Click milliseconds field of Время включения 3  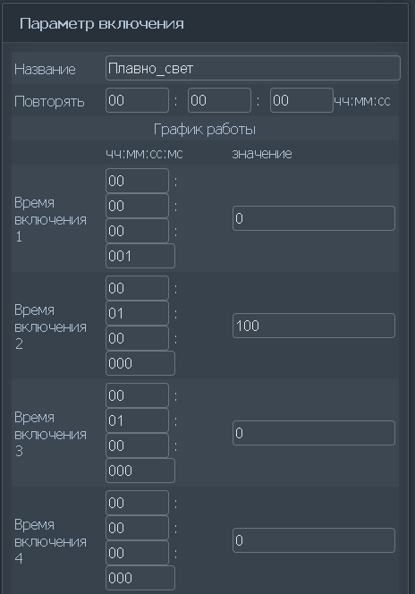[x=140, y=471]
